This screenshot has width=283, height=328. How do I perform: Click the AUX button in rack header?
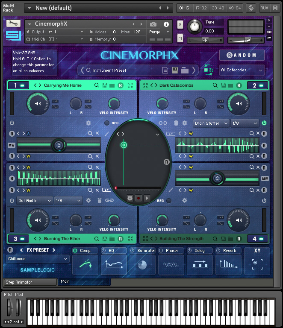coord(264,8)
